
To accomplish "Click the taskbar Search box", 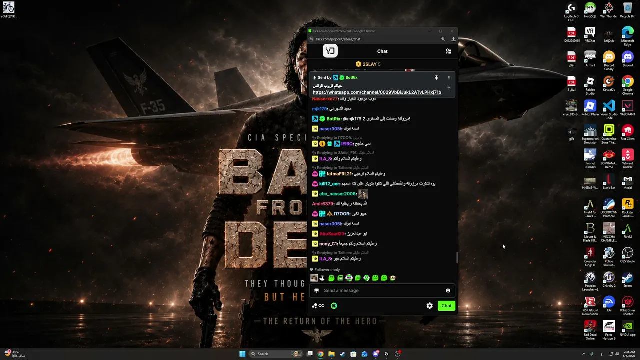I will (x=277, y=354).
